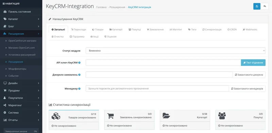Open the Статус модуля dropdown
This screenshot has height=133, width=272.
pyautogui.click(x=175, y=51)
